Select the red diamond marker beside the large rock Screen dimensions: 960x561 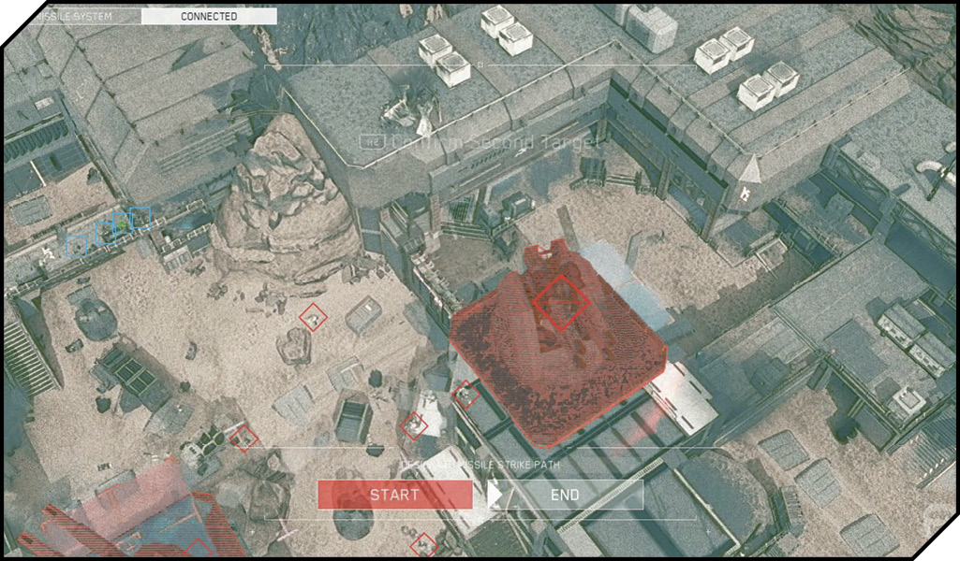[x=313, y=318]
